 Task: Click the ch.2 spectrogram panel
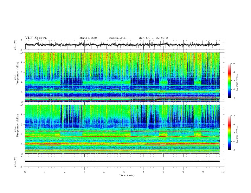[122, 129]
